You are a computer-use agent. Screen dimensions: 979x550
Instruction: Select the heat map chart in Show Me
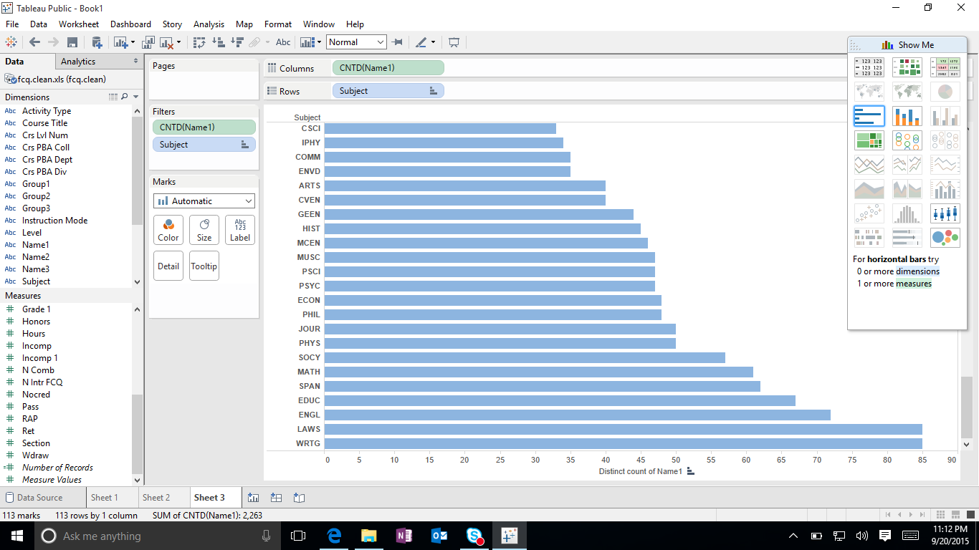pyautogui.click(x=907, y=67)
